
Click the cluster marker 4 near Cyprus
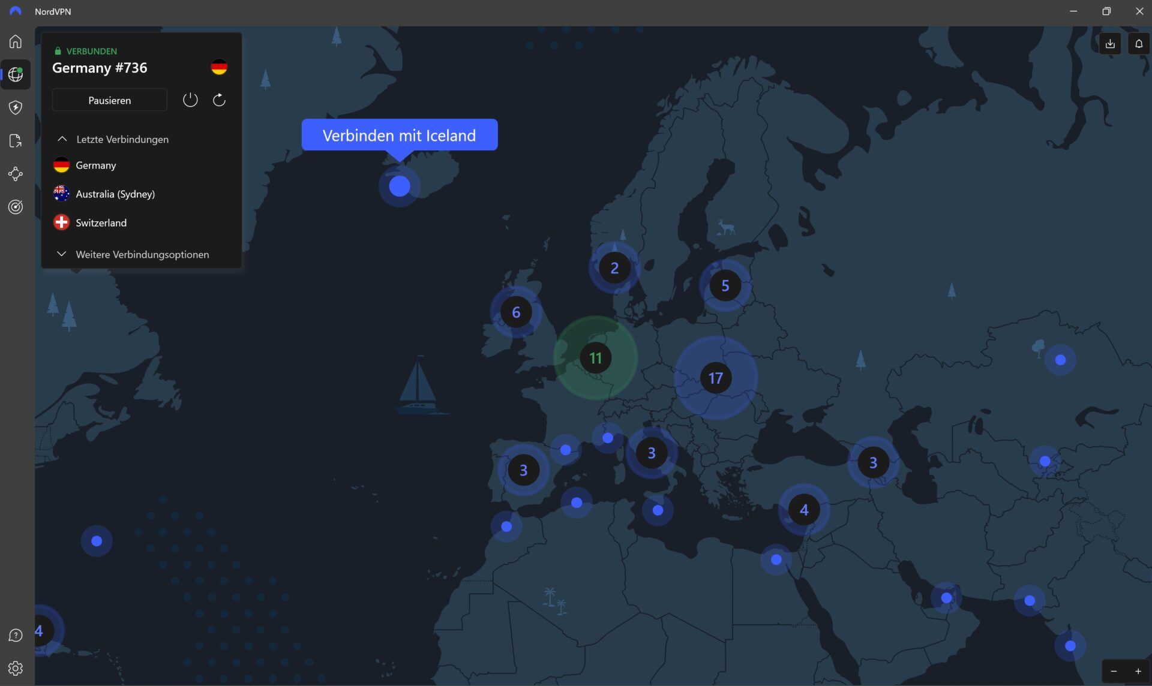[x=804, y=510]
